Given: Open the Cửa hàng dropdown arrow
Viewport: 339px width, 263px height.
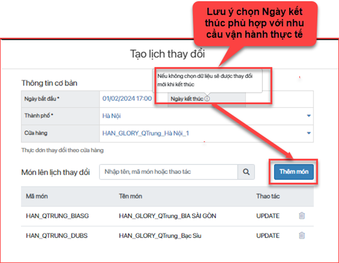Looking at the screenshot, I should 309,133.
